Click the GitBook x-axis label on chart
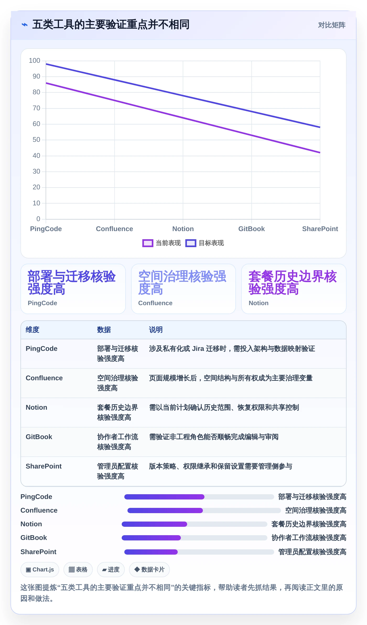The height and width of the screenshot is (625, 367). [251, 229]
